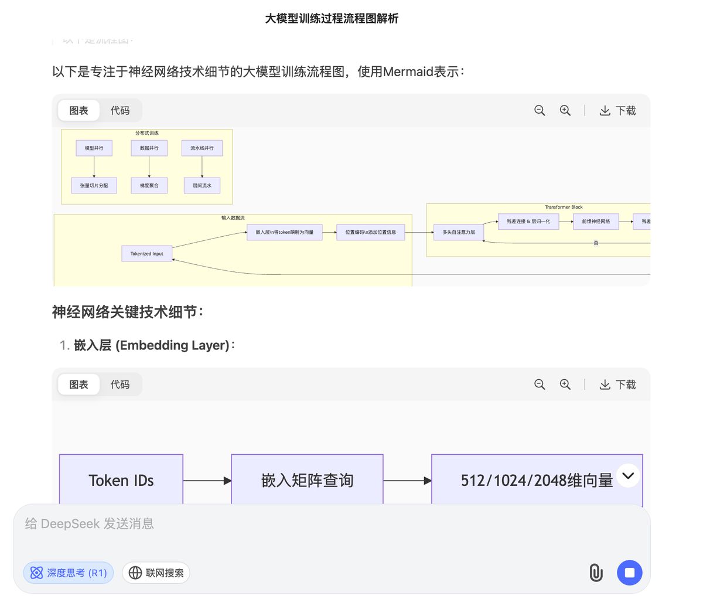Click the globe icon beside 联网搜索
Image resolution: width=703 pixels, height=599 pixels.
coord(135,573)
